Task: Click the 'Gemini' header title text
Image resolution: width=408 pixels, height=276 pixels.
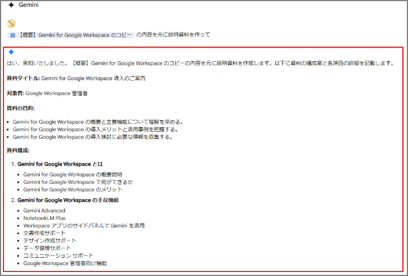Action: coord(29,5)
